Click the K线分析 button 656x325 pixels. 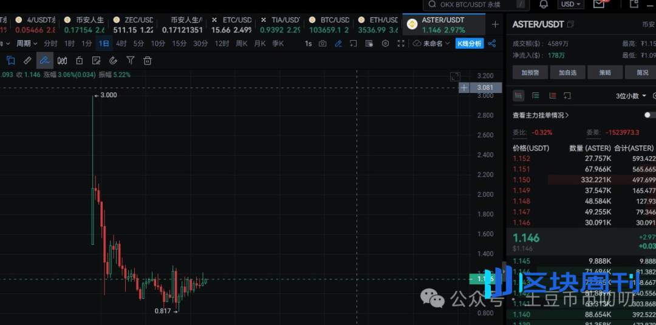point(470,44)
